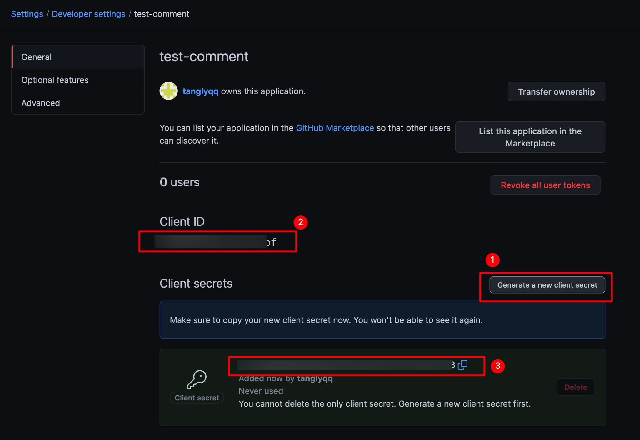This screenshot has height=440, width=640.
Task: Click the Client secrets heading
Action: 196,283
